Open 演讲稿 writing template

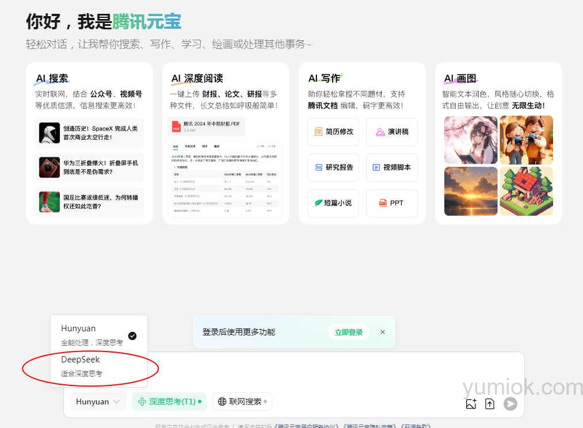(x=392, y=132)
